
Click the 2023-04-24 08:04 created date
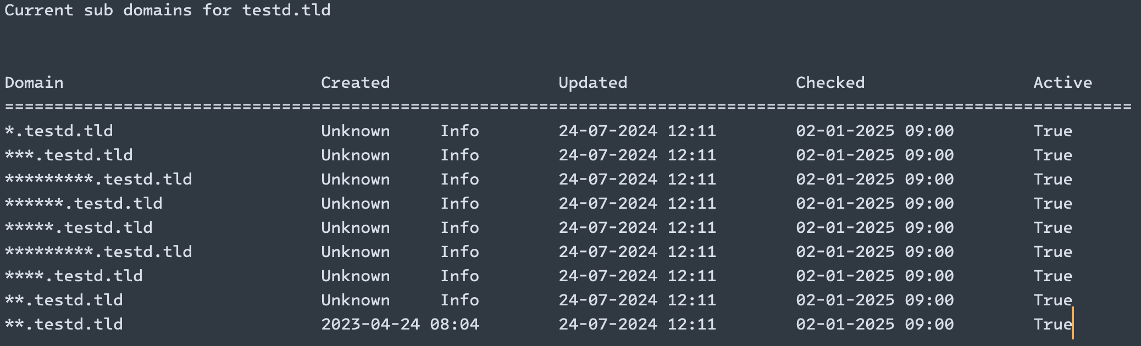[400, 324]
